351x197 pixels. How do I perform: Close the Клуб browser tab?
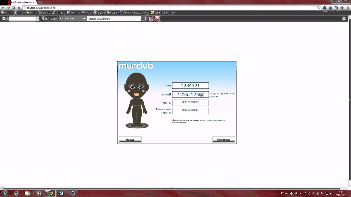click(34, 2)
